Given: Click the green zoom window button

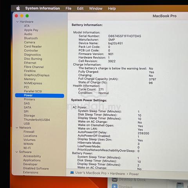Looking at the screenshot, I should 27,16.
